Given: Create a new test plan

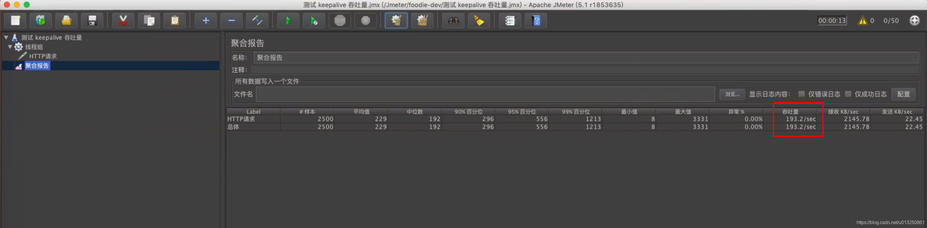Looking at the screenshot, I should [15, 21].
